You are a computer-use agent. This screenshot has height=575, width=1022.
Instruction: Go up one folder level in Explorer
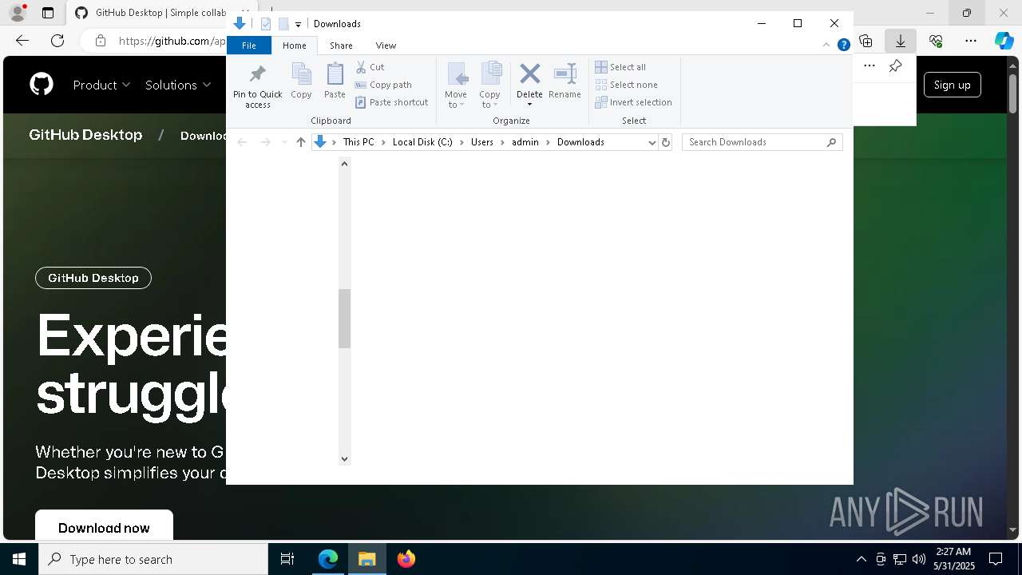(x=300, y=142)
